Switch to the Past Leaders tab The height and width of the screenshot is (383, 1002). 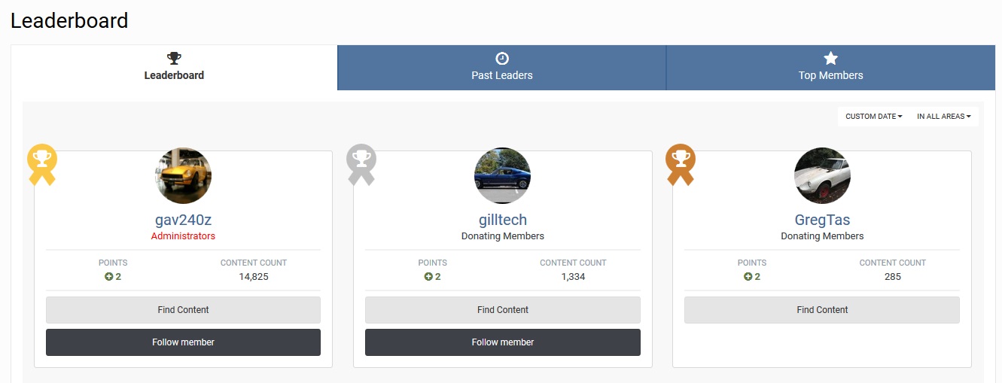[x=502, y=68]
